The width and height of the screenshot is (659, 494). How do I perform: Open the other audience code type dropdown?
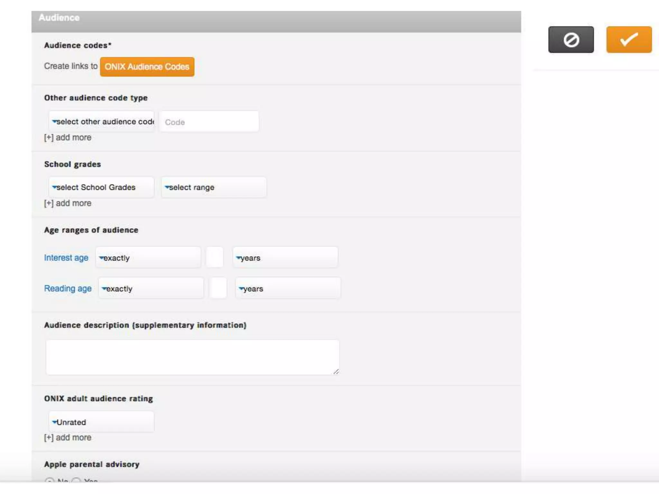pyautogui.click(x=102, y=122)
